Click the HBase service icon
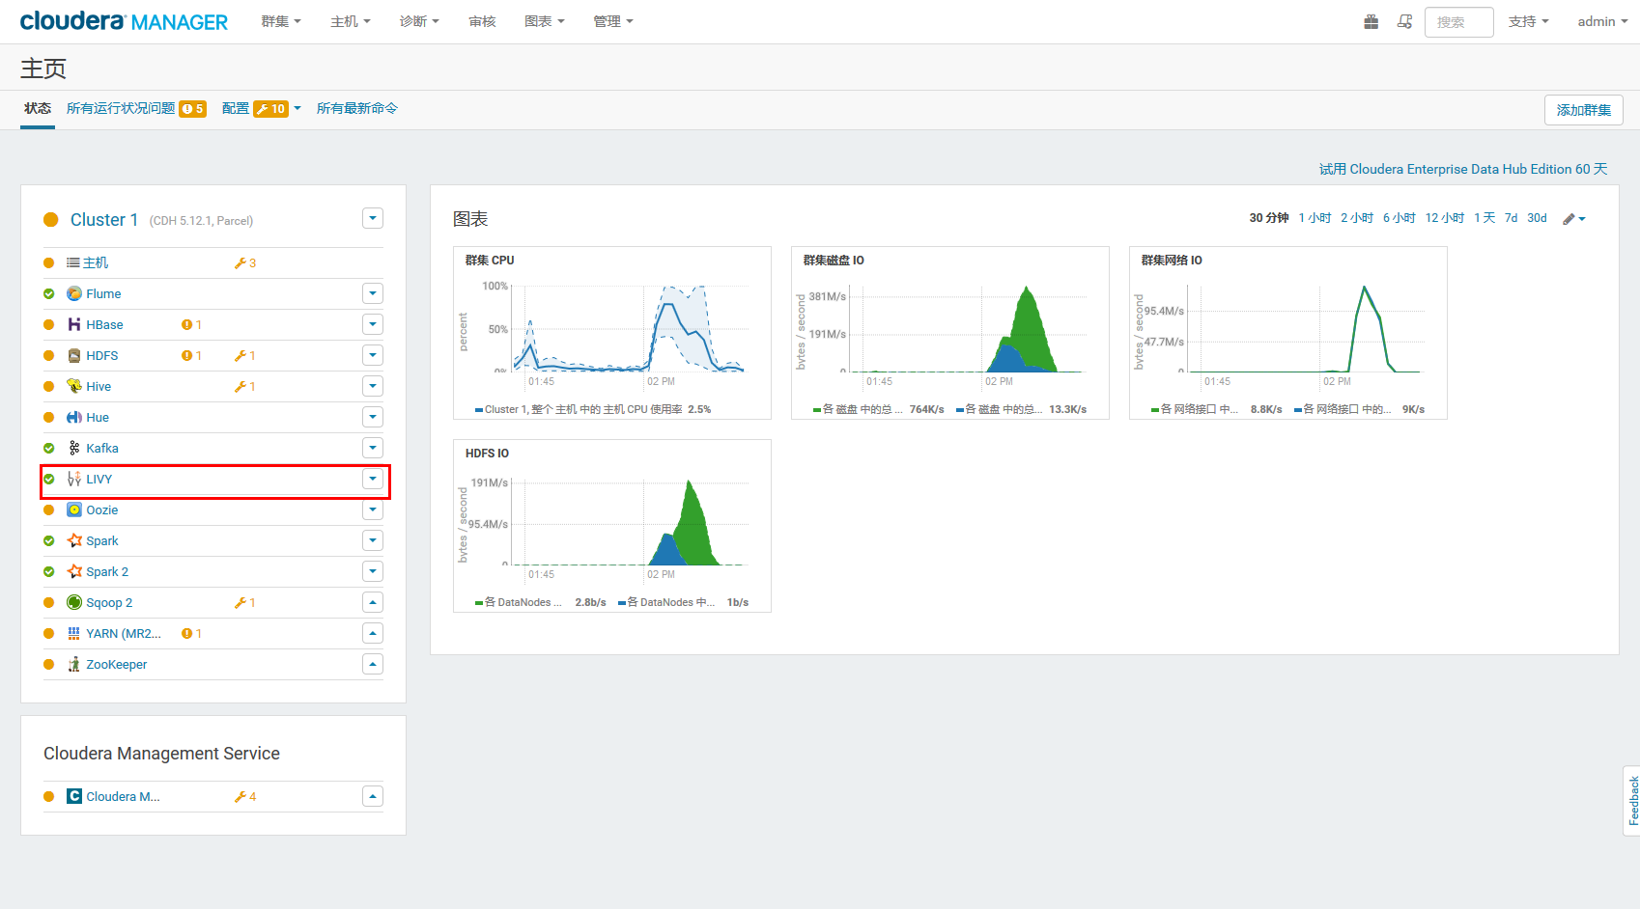Image resolution: width=1640 pixels, height=909 pixels. pos(74,324)
